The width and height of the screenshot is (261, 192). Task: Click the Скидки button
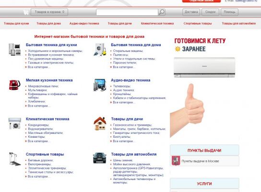point(210,12)
